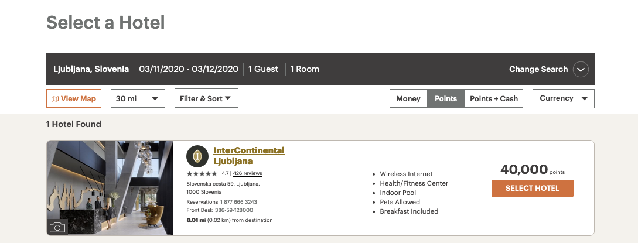Image resolution: width=638 pixels, height=243 pixels.
Task: Expand the Filter & Sort menu
Action: coord(206,98)
